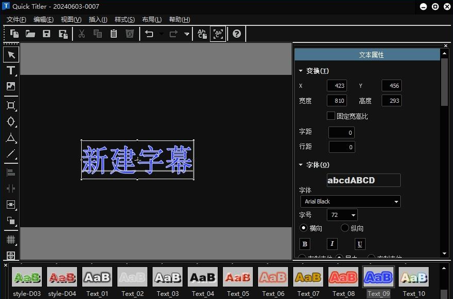Collapse the 变换(T) section
Screen dimensions: 453x299
click(300, 71)
